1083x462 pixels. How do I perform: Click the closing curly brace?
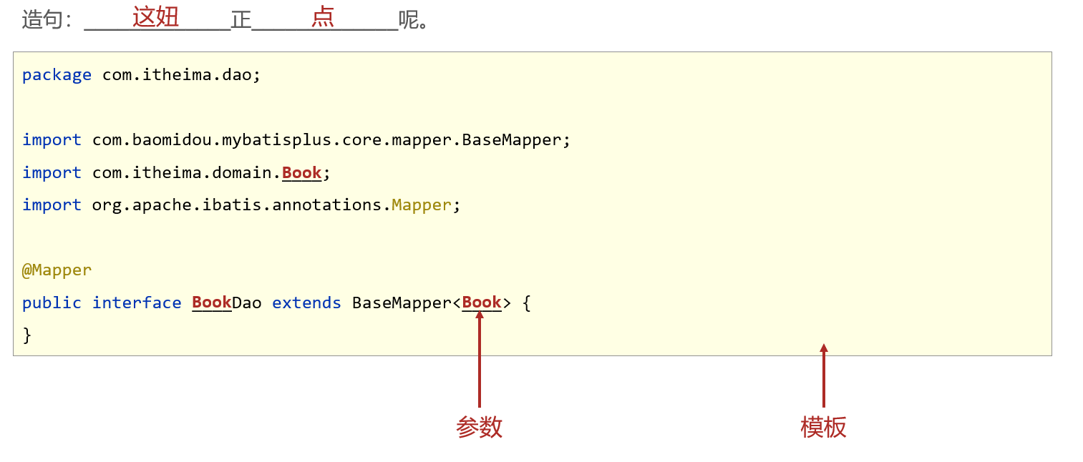[x=27, y=335]
